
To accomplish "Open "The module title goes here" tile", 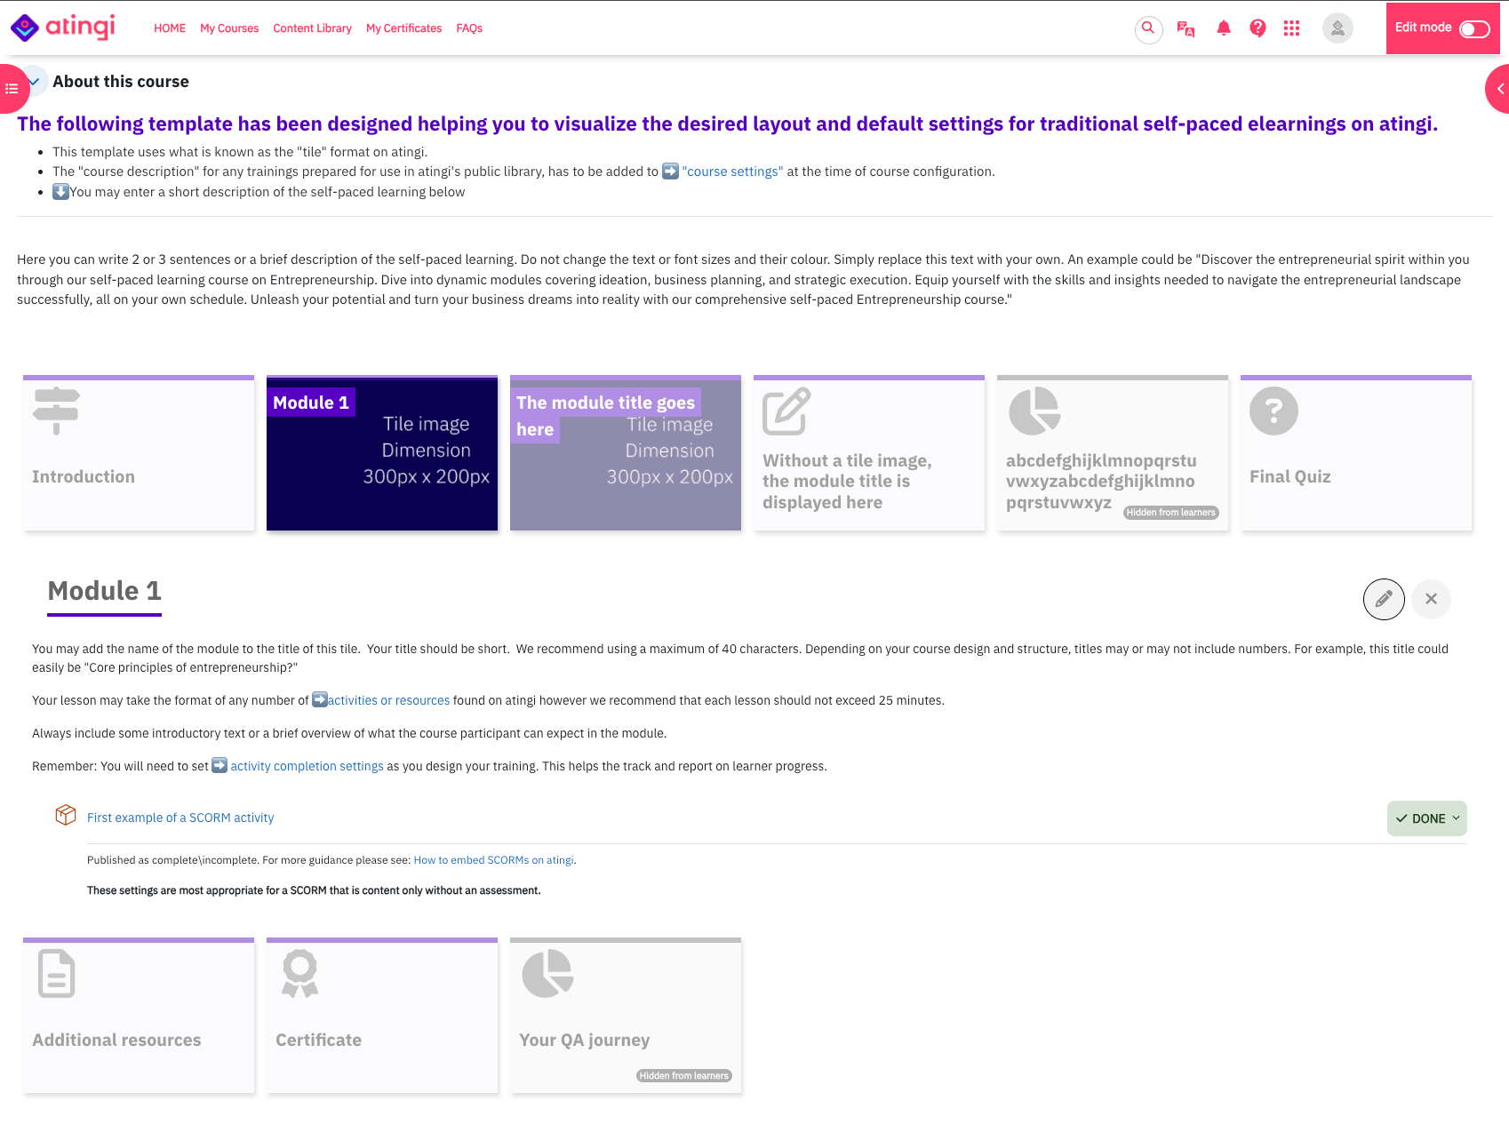I will [x=626, y=454].
